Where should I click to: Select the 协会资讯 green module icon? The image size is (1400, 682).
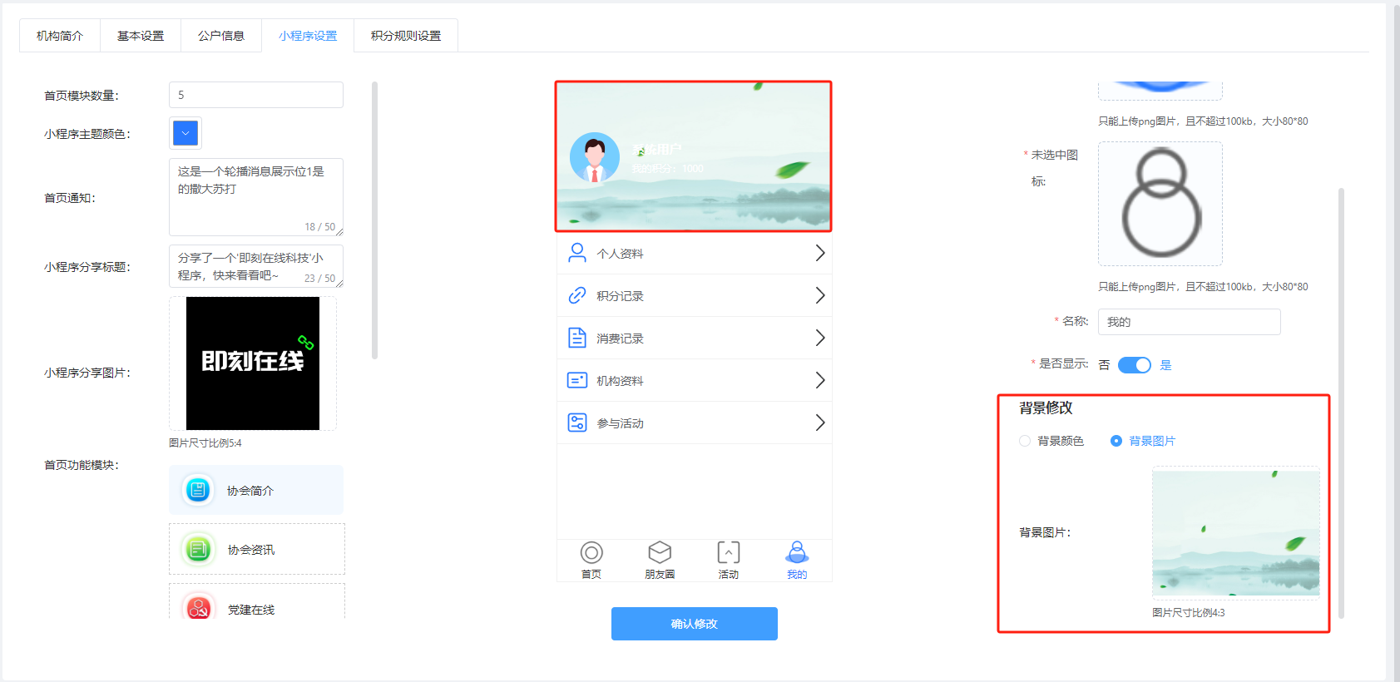(x=198, y=549)
